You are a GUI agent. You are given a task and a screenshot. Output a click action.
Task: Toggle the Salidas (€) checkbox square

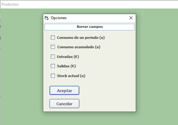(x=53, y=66)
